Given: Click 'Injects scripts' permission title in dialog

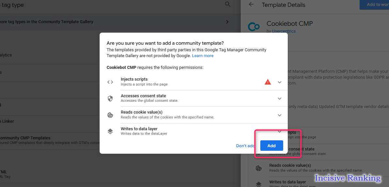Looking at the screenshot, I should point(134,79).
